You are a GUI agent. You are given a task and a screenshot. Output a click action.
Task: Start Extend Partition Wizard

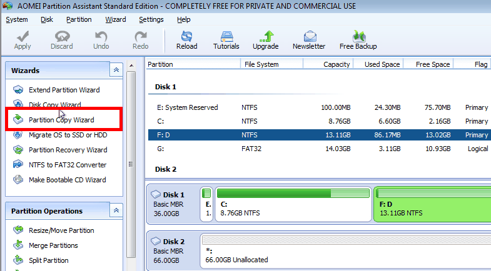click(64, 90)
